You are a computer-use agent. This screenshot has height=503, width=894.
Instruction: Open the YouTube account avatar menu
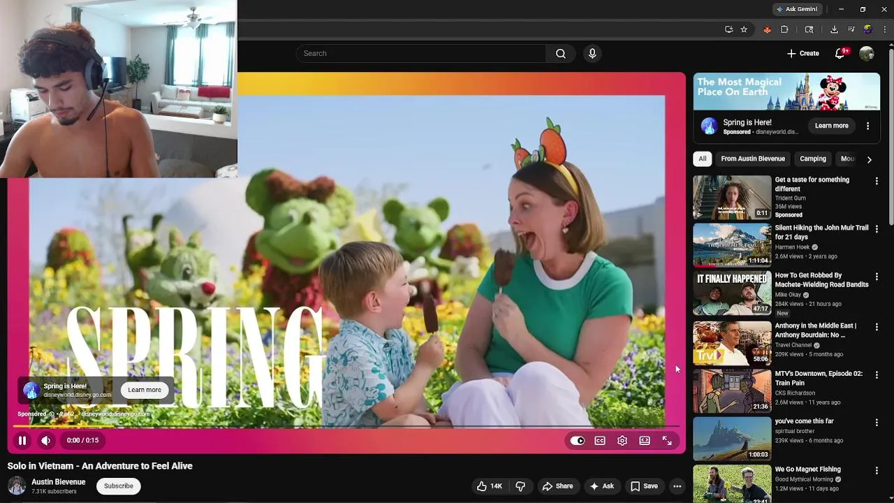coord(867,54)
